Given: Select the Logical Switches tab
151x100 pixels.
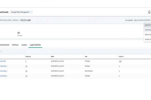Looking at the screenshot, I should 35,45.
